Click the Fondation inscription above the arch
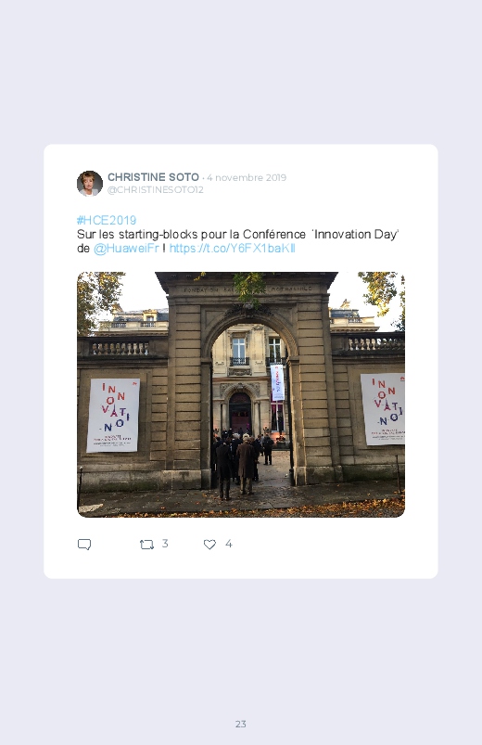The width and height of the screenshot is (482, 745). point(247,289)
